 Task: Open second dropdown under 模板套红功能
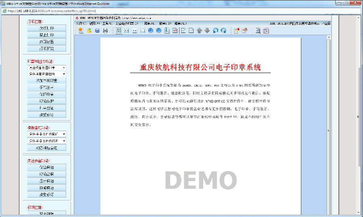(46, 141)
